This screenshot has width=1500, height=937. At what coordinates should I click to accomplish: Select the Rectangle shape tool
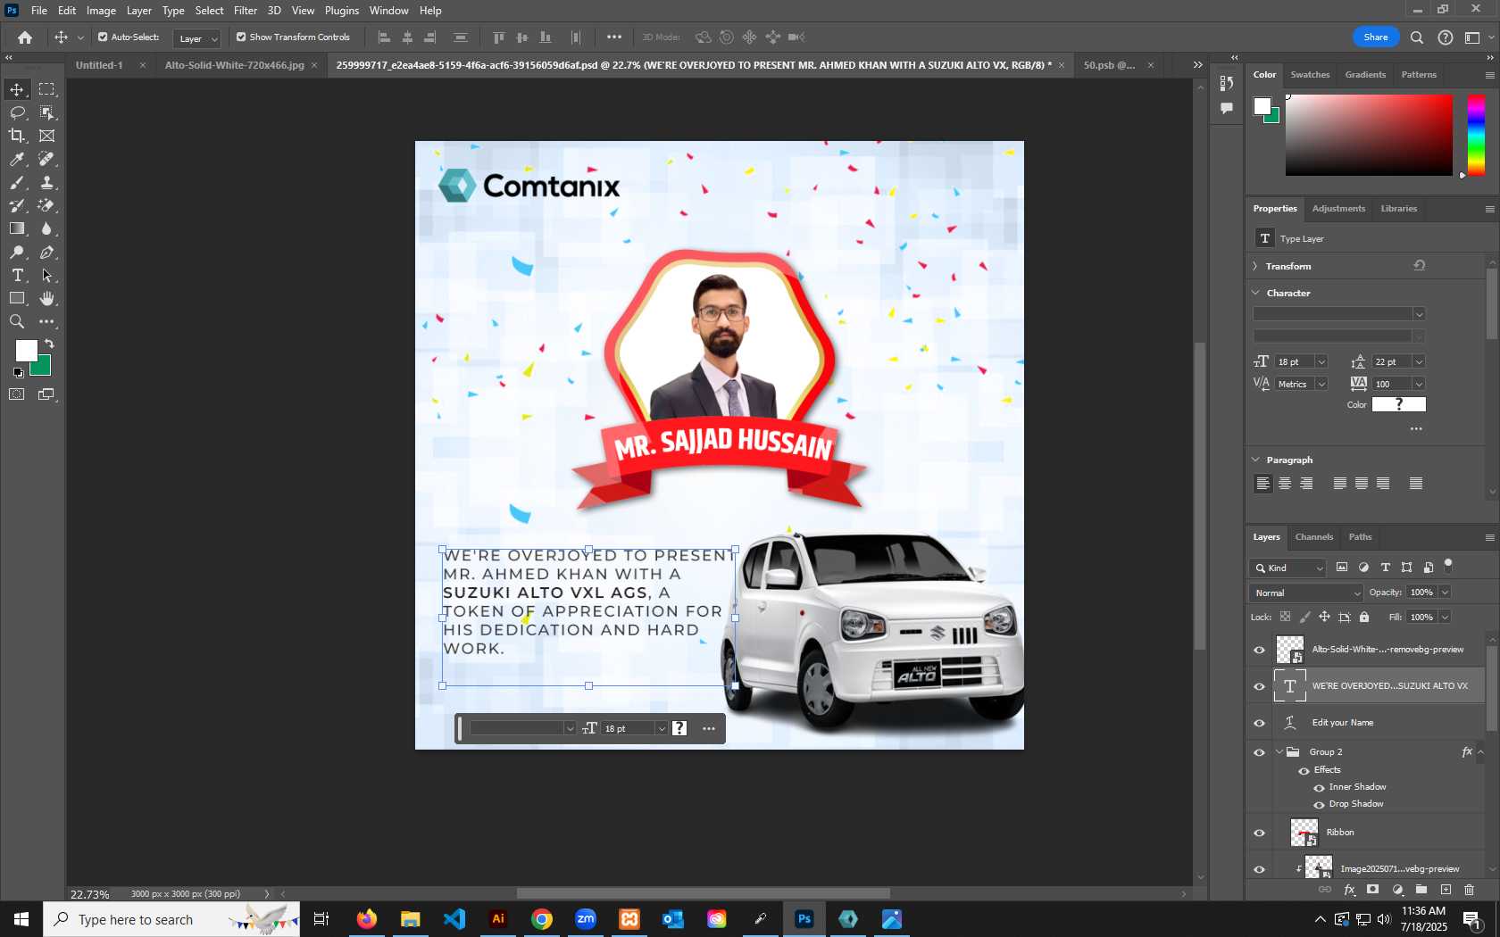[17, 298]
